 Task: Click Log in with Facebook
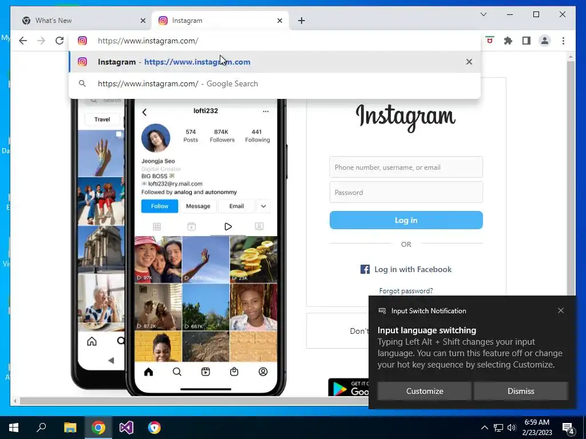406,269
